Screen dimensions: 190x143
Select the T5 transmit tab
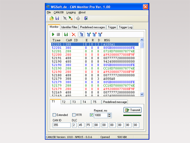coord(96,102)
